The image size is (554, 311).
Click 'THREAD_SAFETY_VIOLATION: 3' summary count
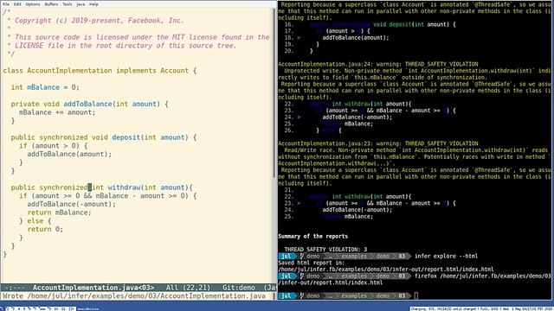pyautogui.click(x=325, y=250)
